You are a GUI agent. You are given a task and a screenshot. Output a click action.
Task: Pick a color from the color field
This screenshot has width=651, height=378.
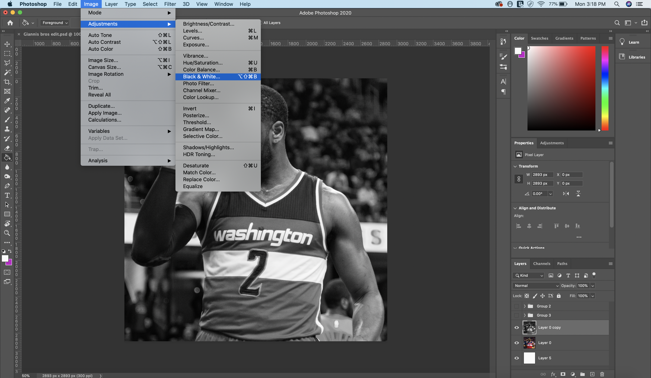click(x=561, y=88)
